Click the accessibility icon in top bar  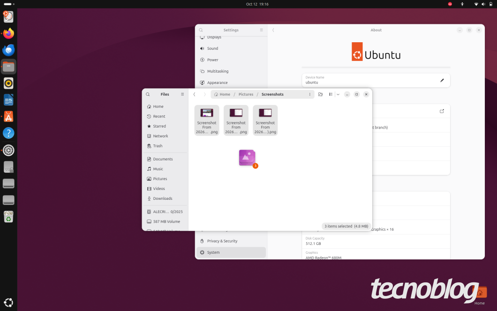click(462, 4)
